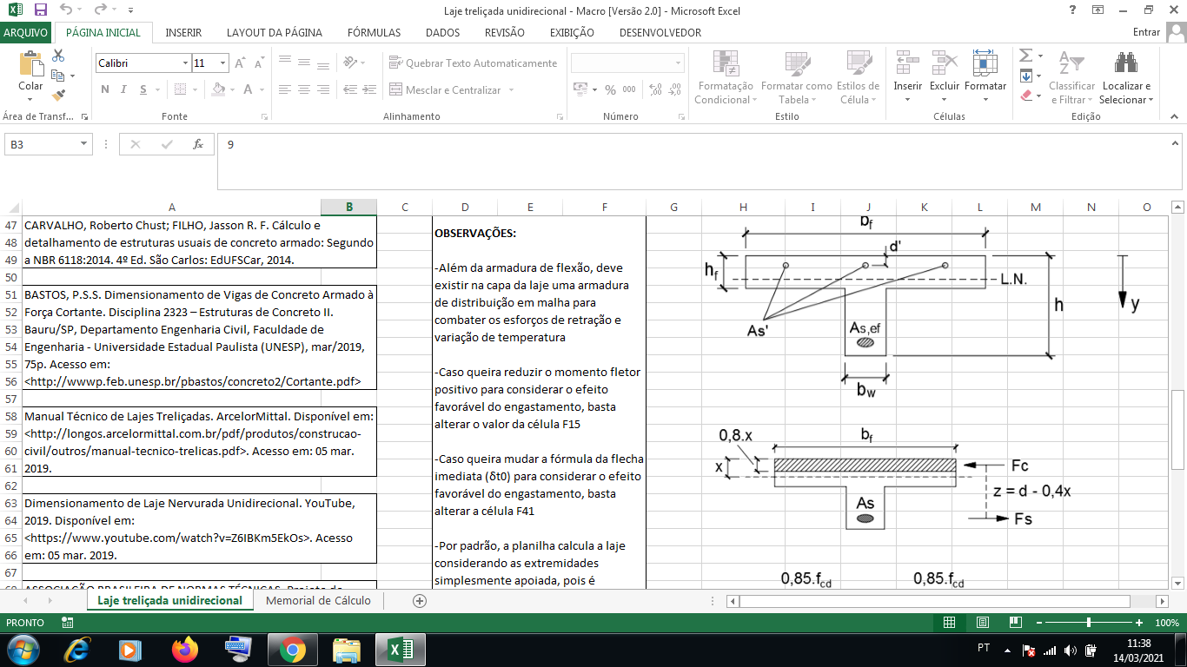
Task: Apply percent style format
Action: tap(610, 89)
